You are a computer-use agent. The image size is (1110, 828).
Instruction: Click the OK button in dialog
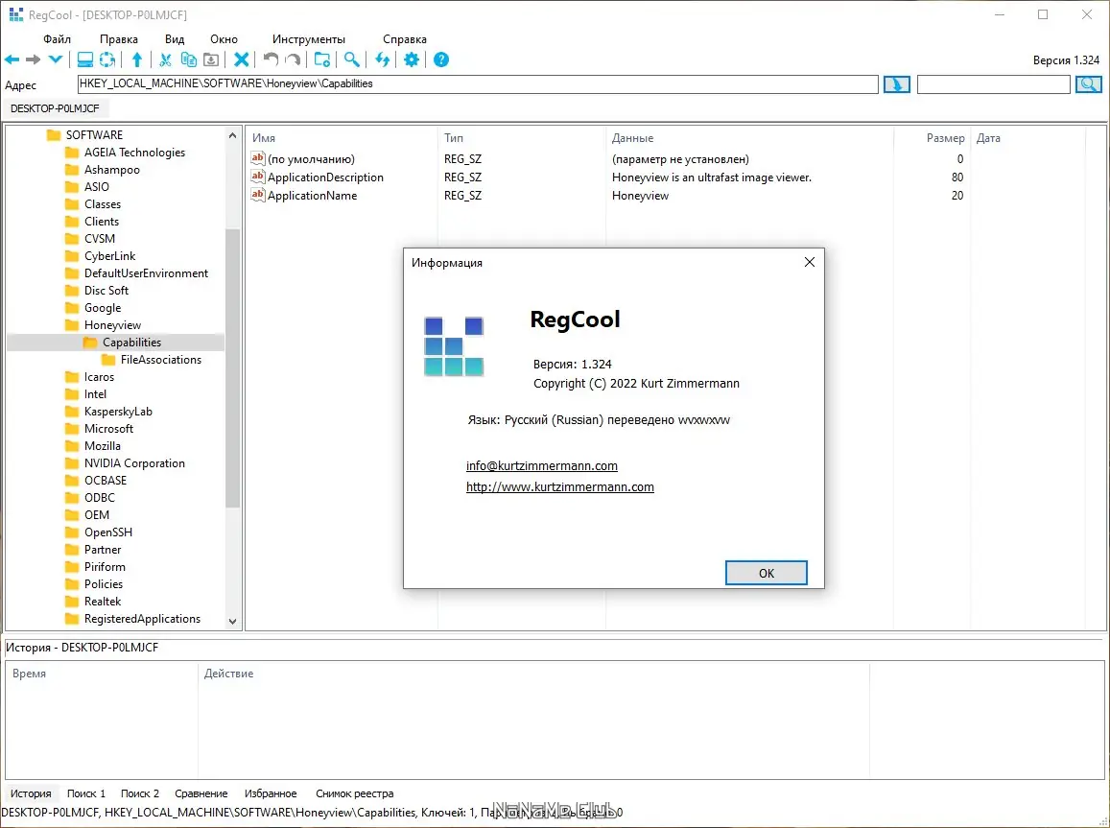766,573
